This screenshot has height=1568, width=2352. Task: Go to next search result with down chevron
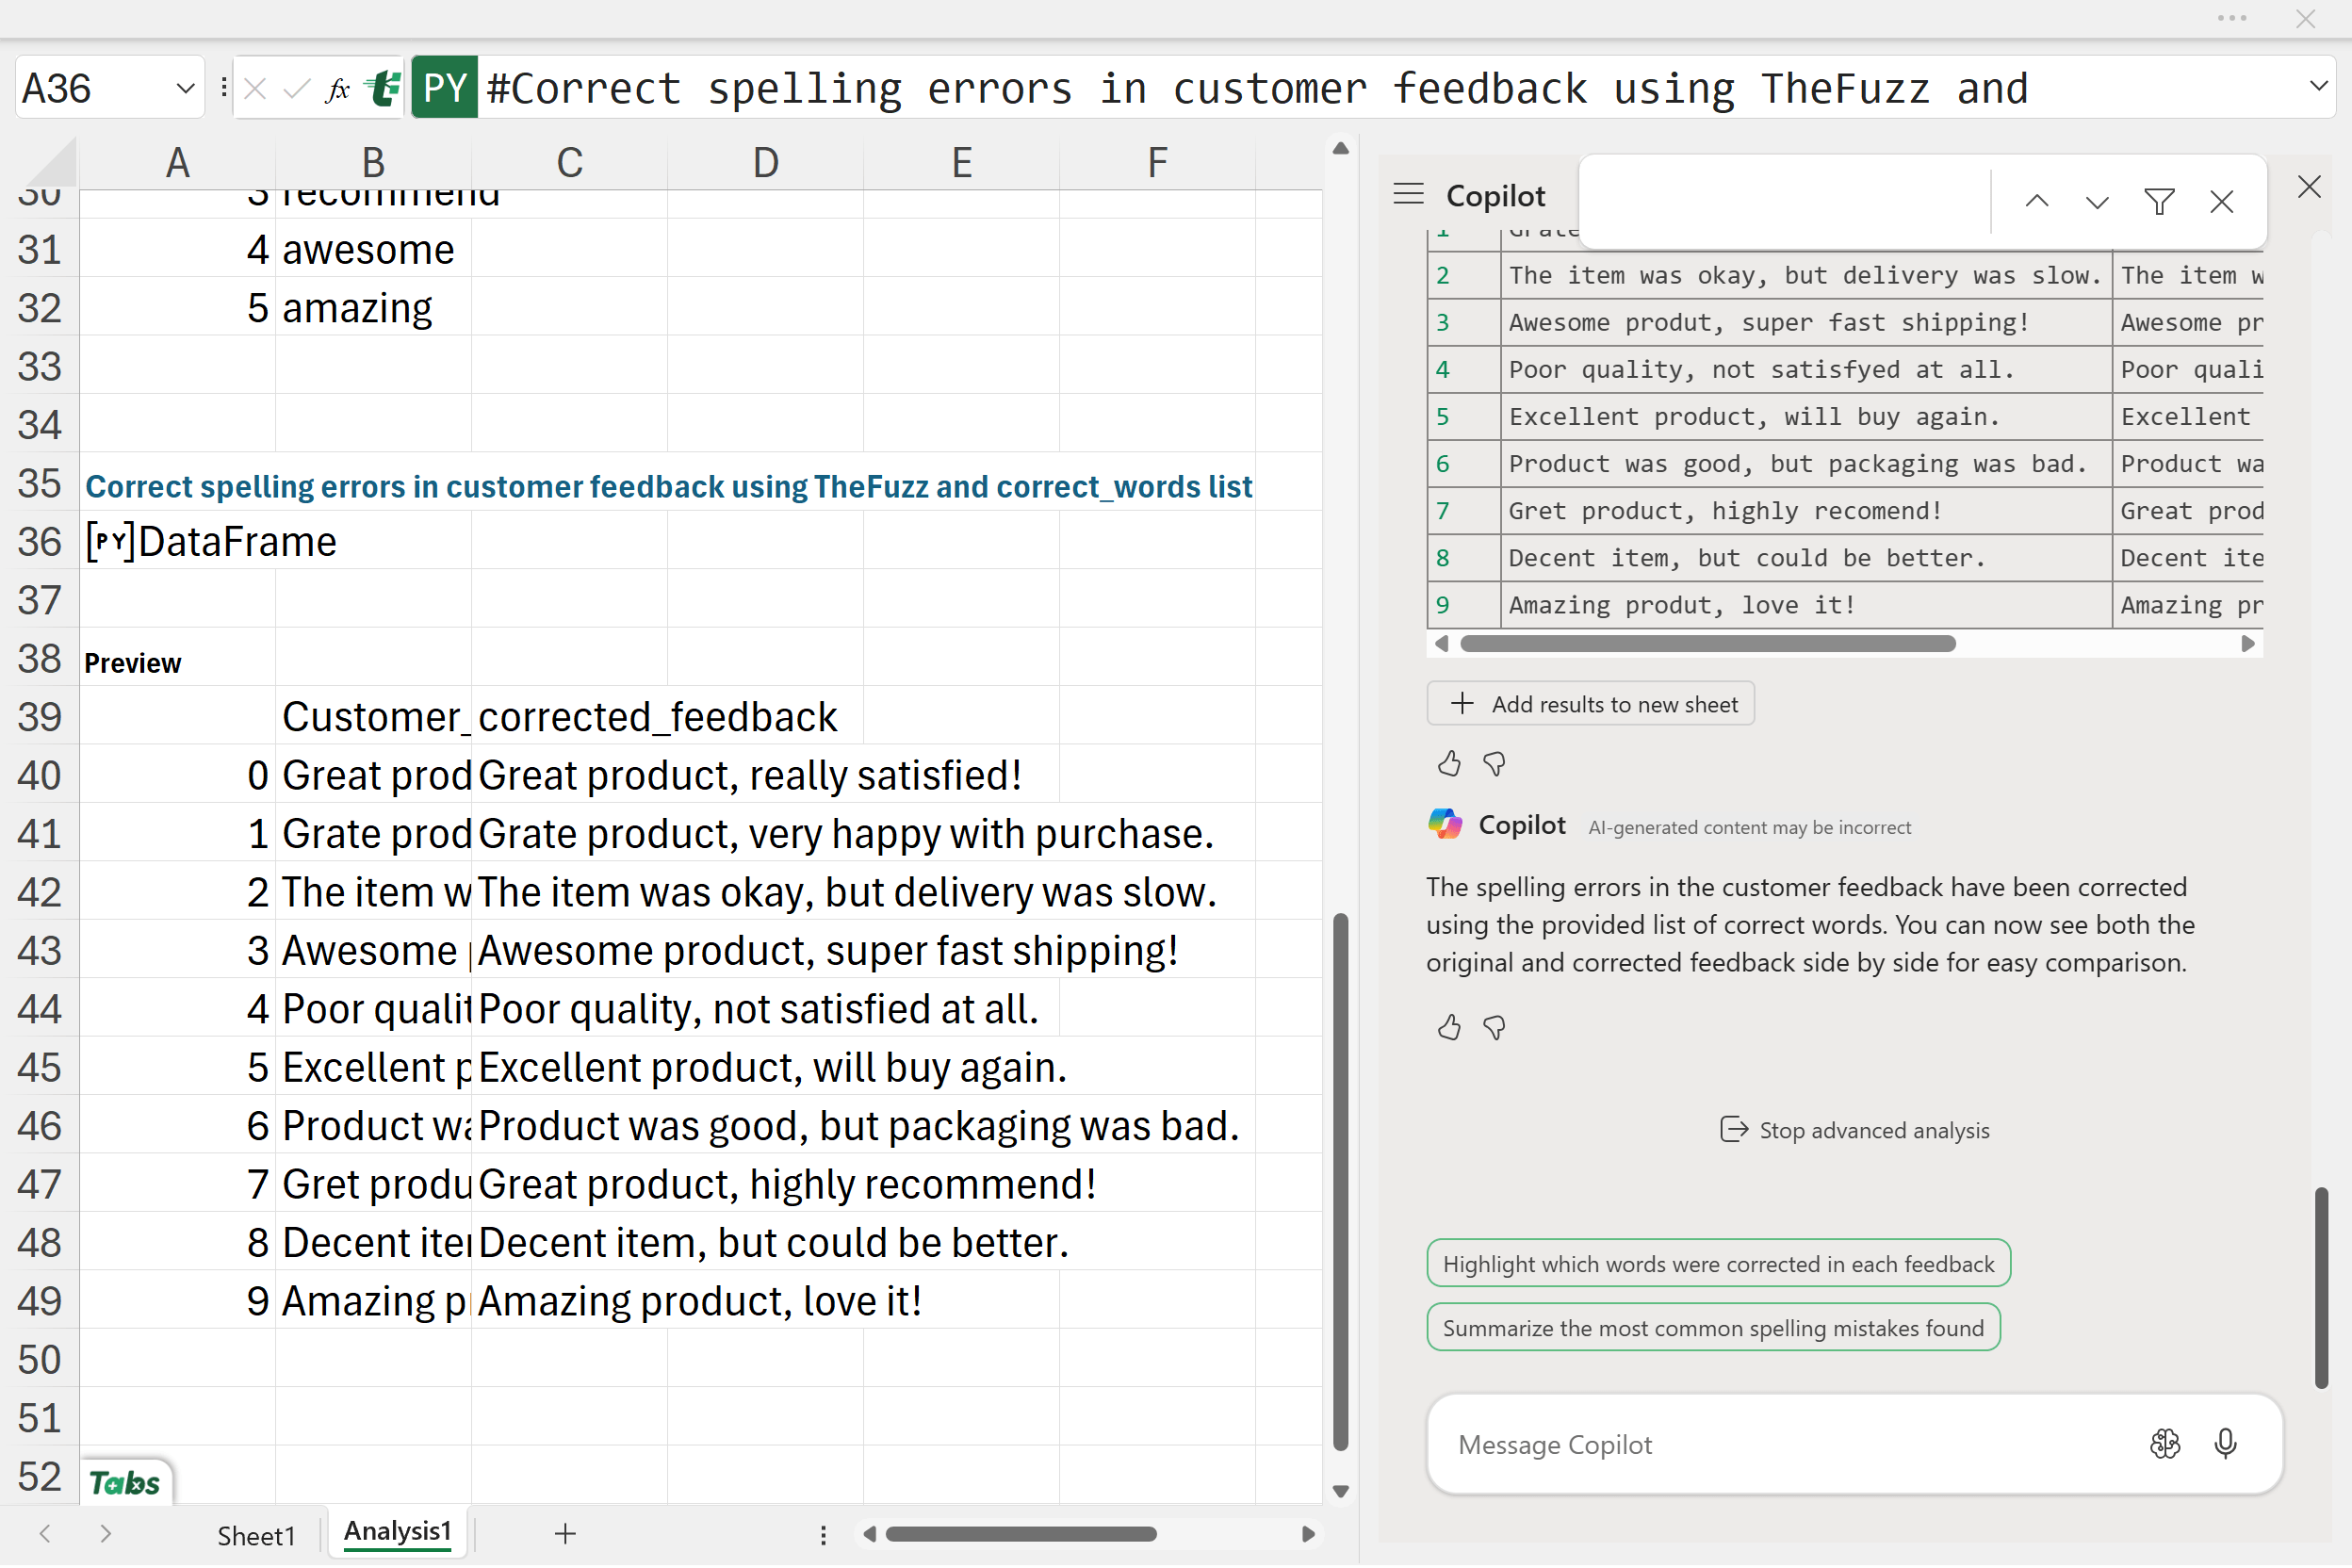(x=2097, y=201)
